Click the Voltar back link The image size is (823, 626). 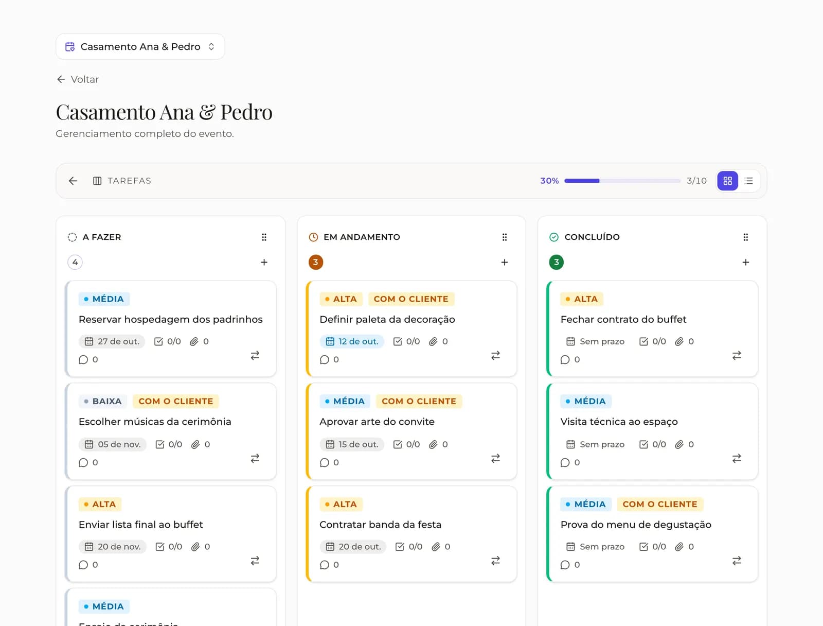(x=78, y=79)
